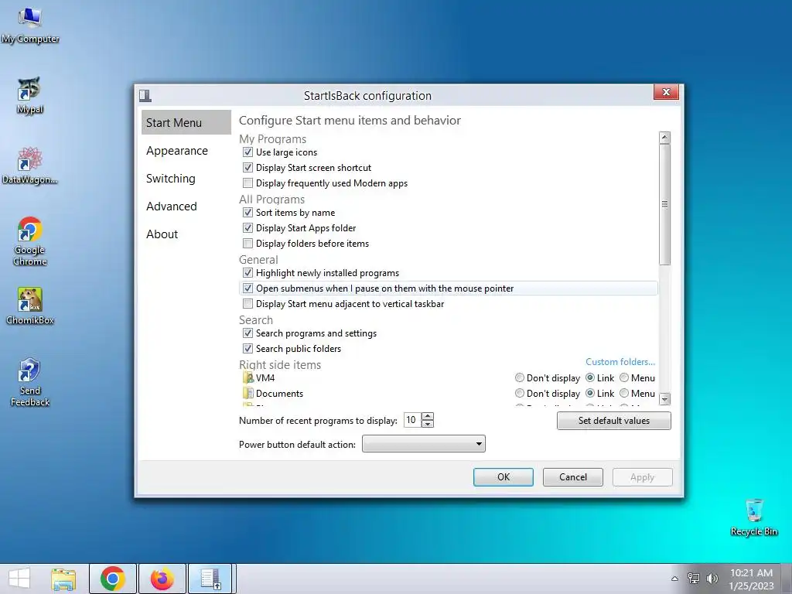Screen dimensions: 792x594
Task: Select Menu option for VM4
Action: click(624, 377)
